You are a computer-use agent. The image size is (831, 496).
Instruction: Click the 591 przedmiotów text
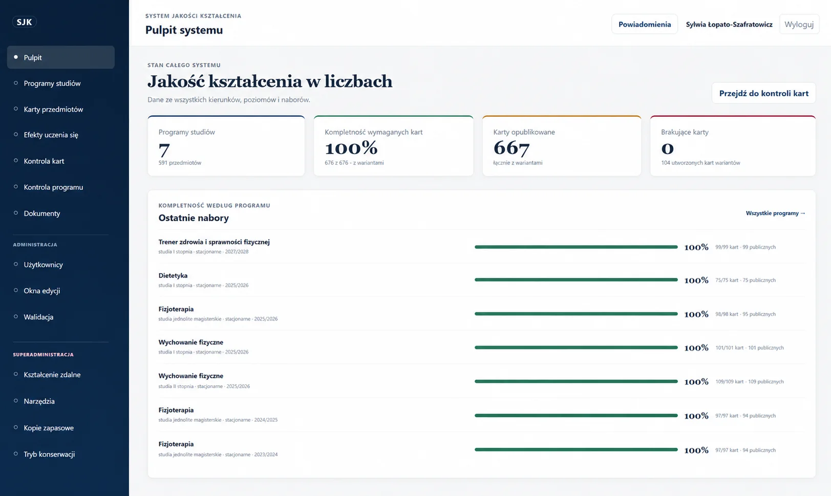pyautogui.click(x=180, y=163)
